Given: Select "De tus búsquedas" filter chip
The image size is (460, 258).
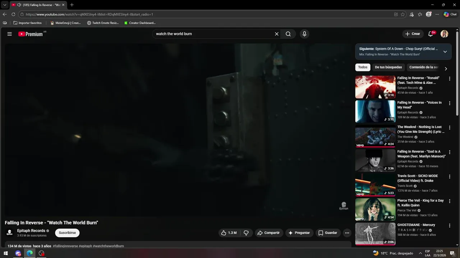Looking at the screenshot, I should (388, 67).
